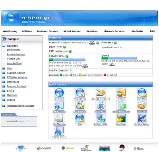Click the cPanel logo in footer
159x152 pixels.
pyautogui.click(x=68, y=148)
